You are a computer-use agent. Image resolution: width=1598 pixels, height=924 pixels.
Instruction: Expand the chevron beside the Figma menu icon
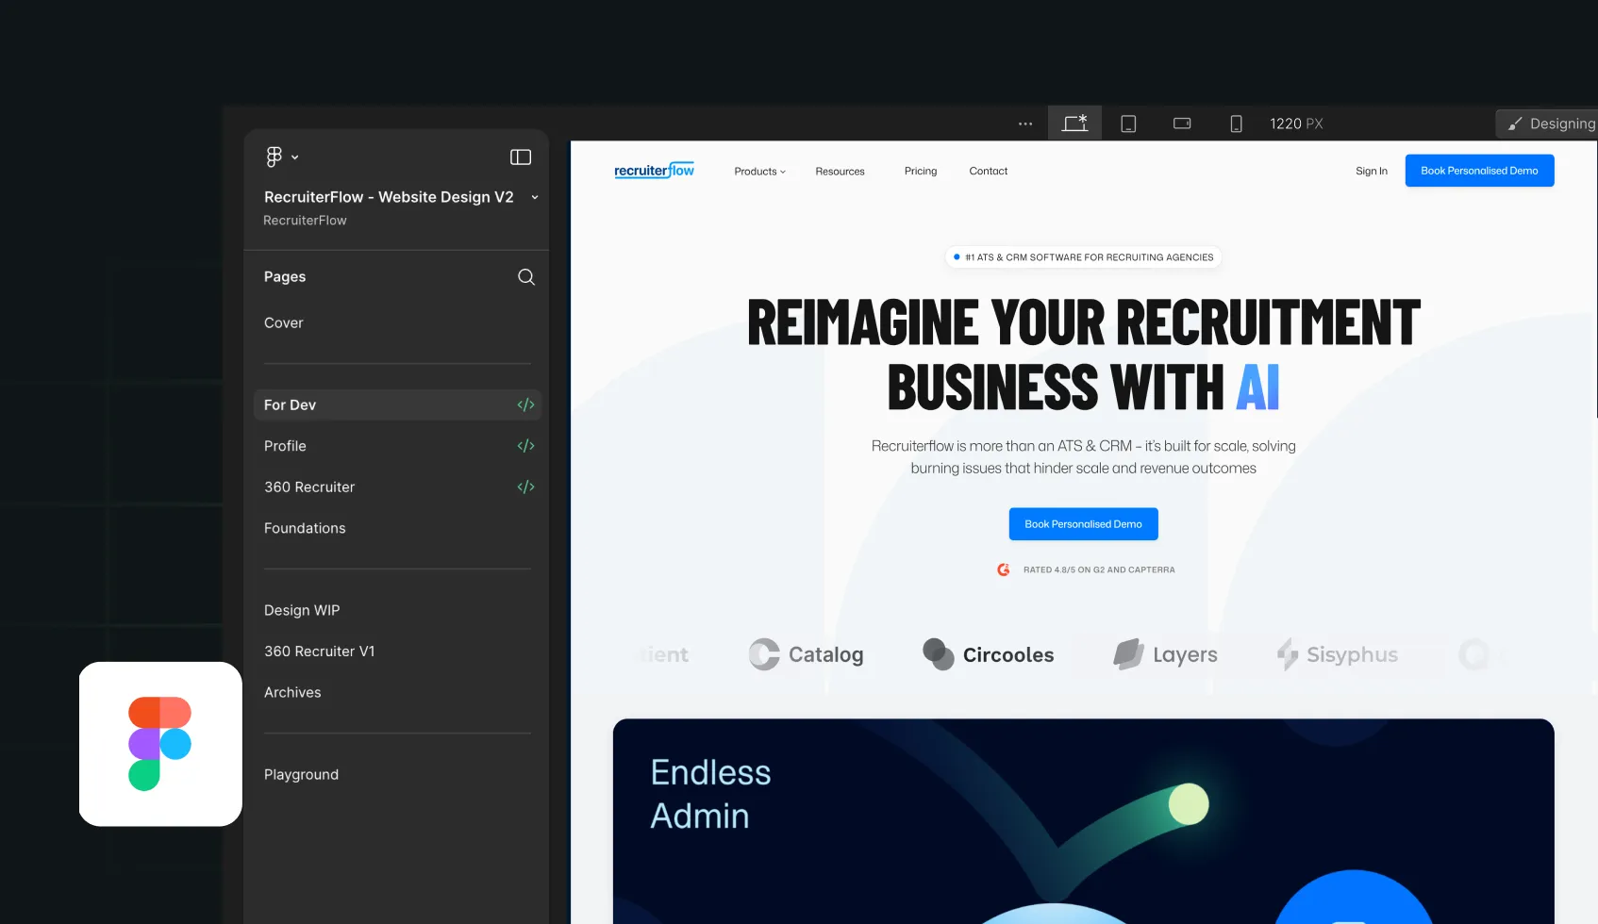[295, 157]
